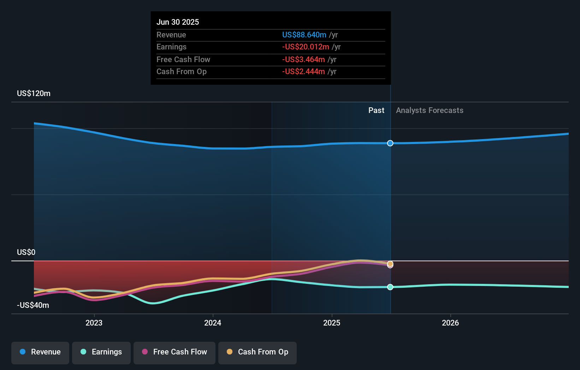Toggle the Revenue series visibility
This screenshot has width=580, height=370.
pos(40,352)
